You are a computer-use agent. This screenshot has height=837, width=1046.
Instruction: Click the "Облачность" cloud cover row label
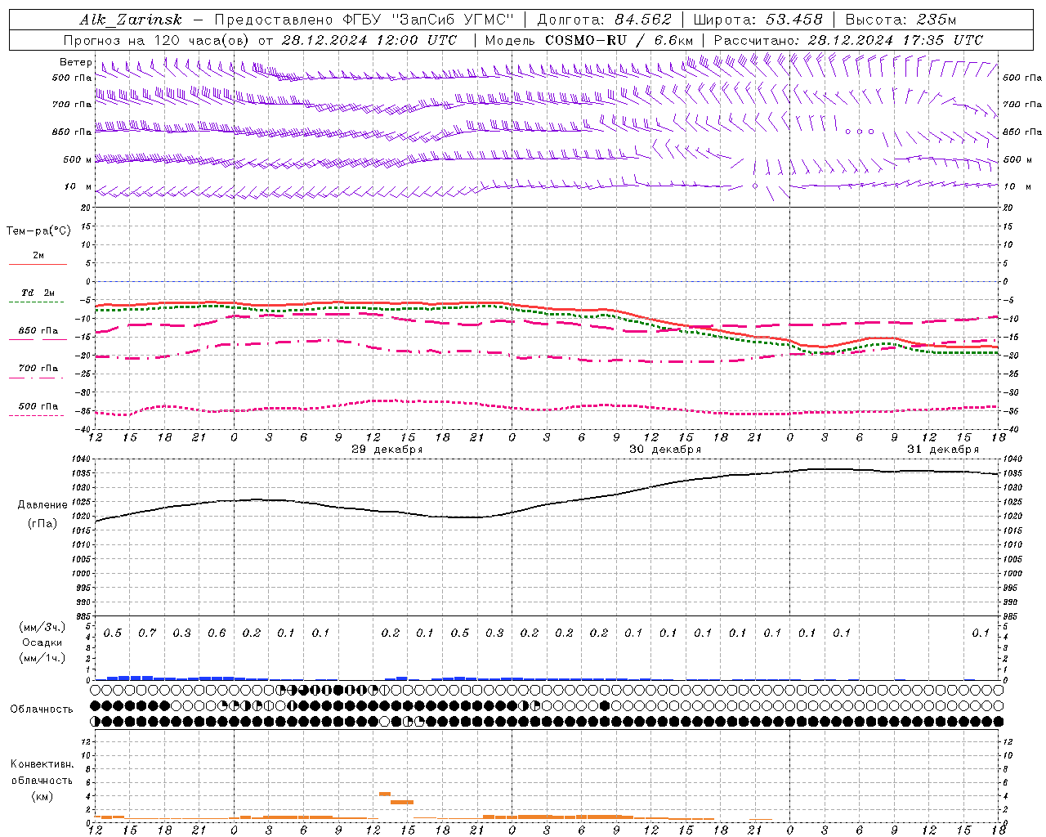pyautogui.click(x=42, y=709)
